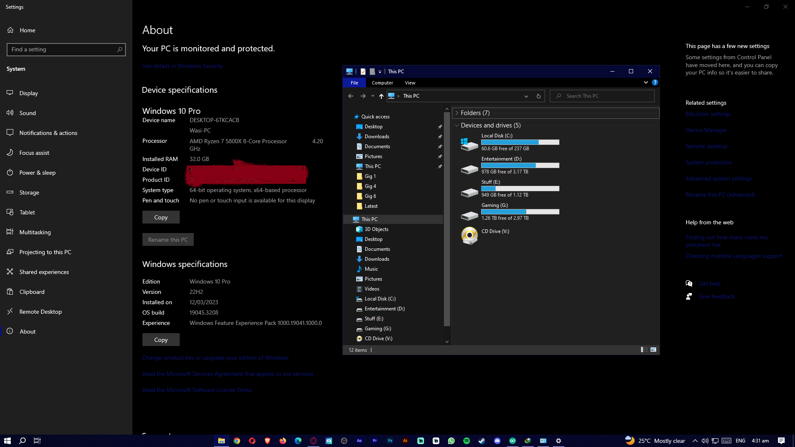Image resolution: width=795 pixels, height=447 pixels.
Task: Open Explorer help question mark icon
Action: point(655,82)
